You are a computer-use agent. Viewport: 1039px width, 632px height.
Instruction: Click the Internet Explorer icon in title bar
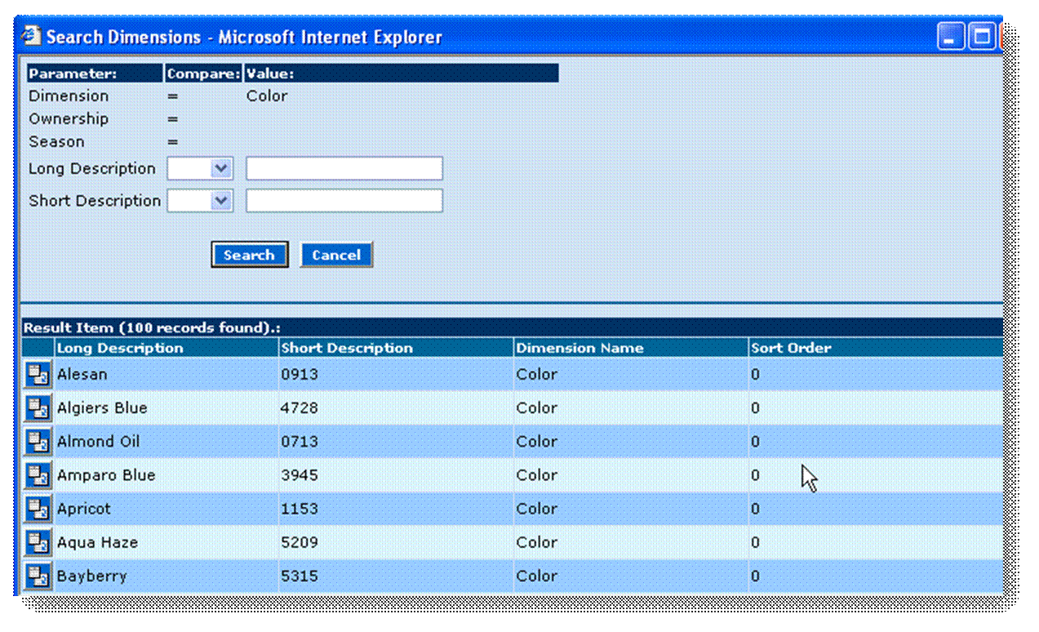point(31,37)
